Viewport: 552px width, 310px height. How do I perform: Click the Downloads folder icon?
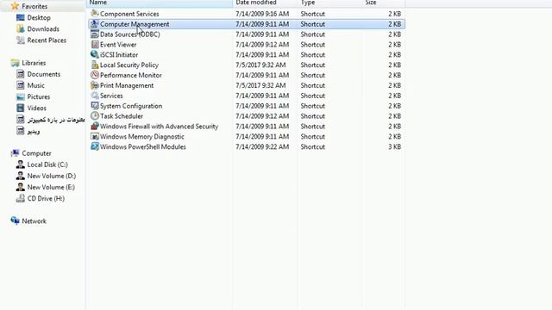(x=21, y=28)
